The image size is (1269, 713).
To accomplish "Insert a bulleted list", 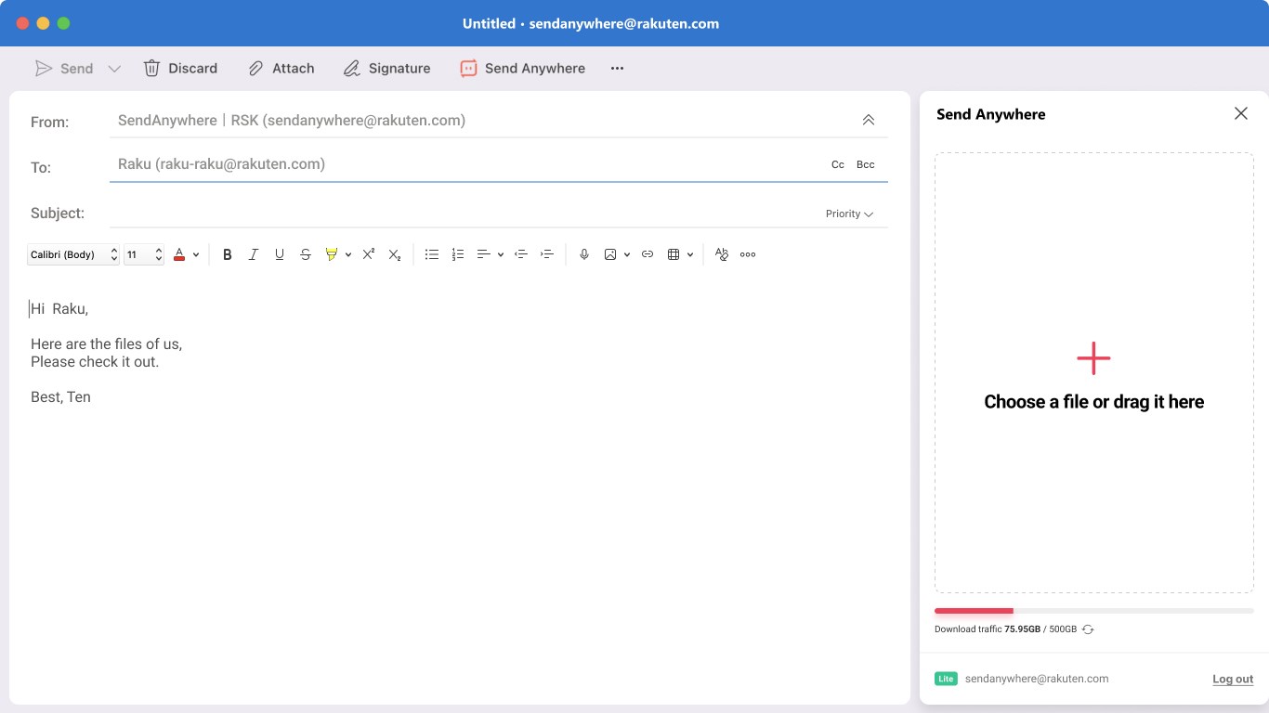I will 432,254.
